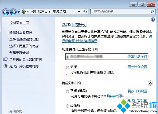Open 控制面板主页 link in sidebar
The width and height of the screenshot is (158, 114).
pos(19,23)
